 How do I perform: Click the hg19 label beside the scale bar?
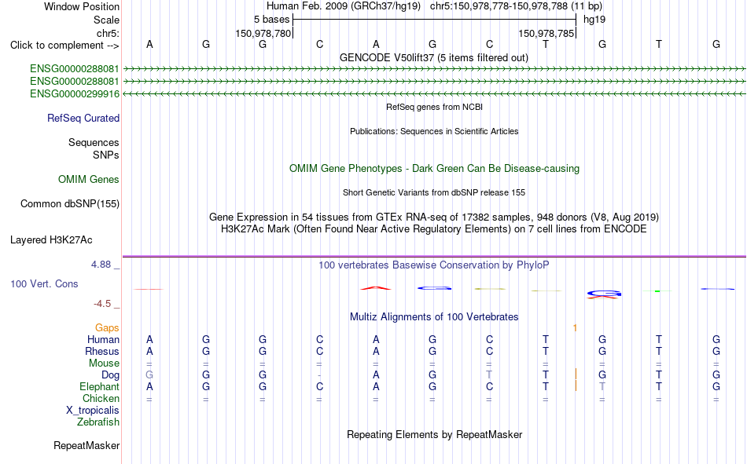click(594, 20)
